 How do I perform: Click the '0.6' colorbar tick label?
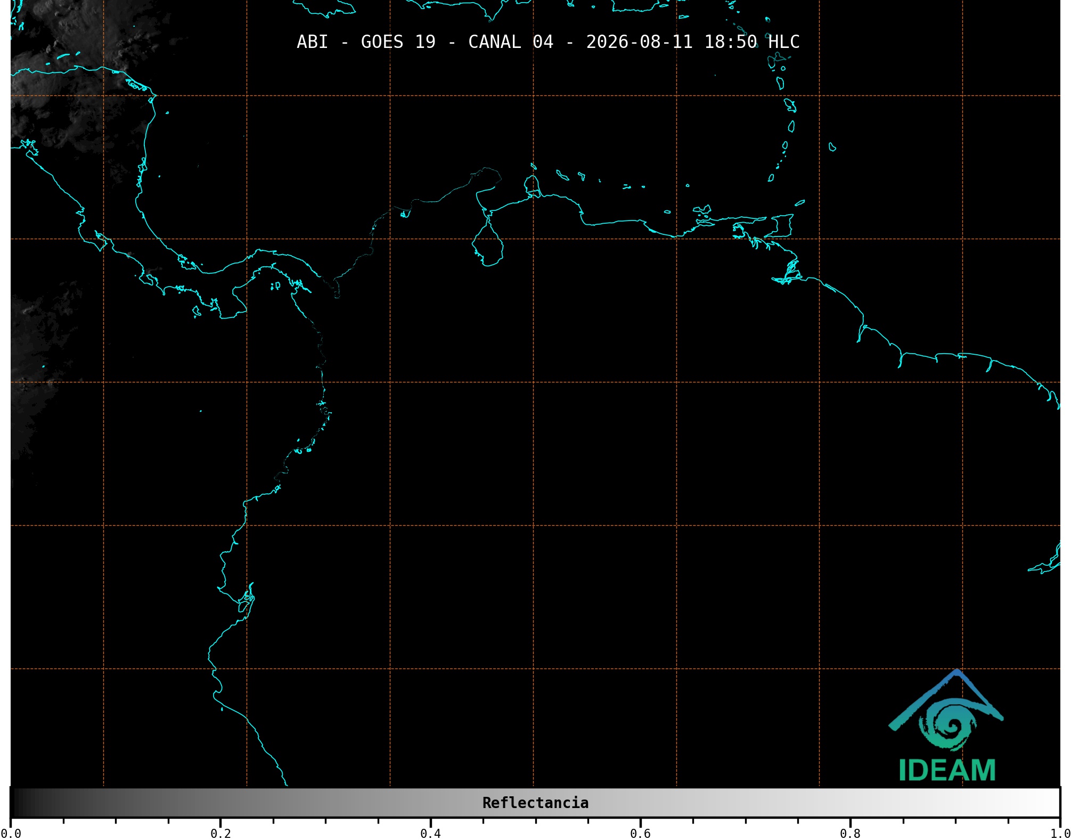coord(640,834)
